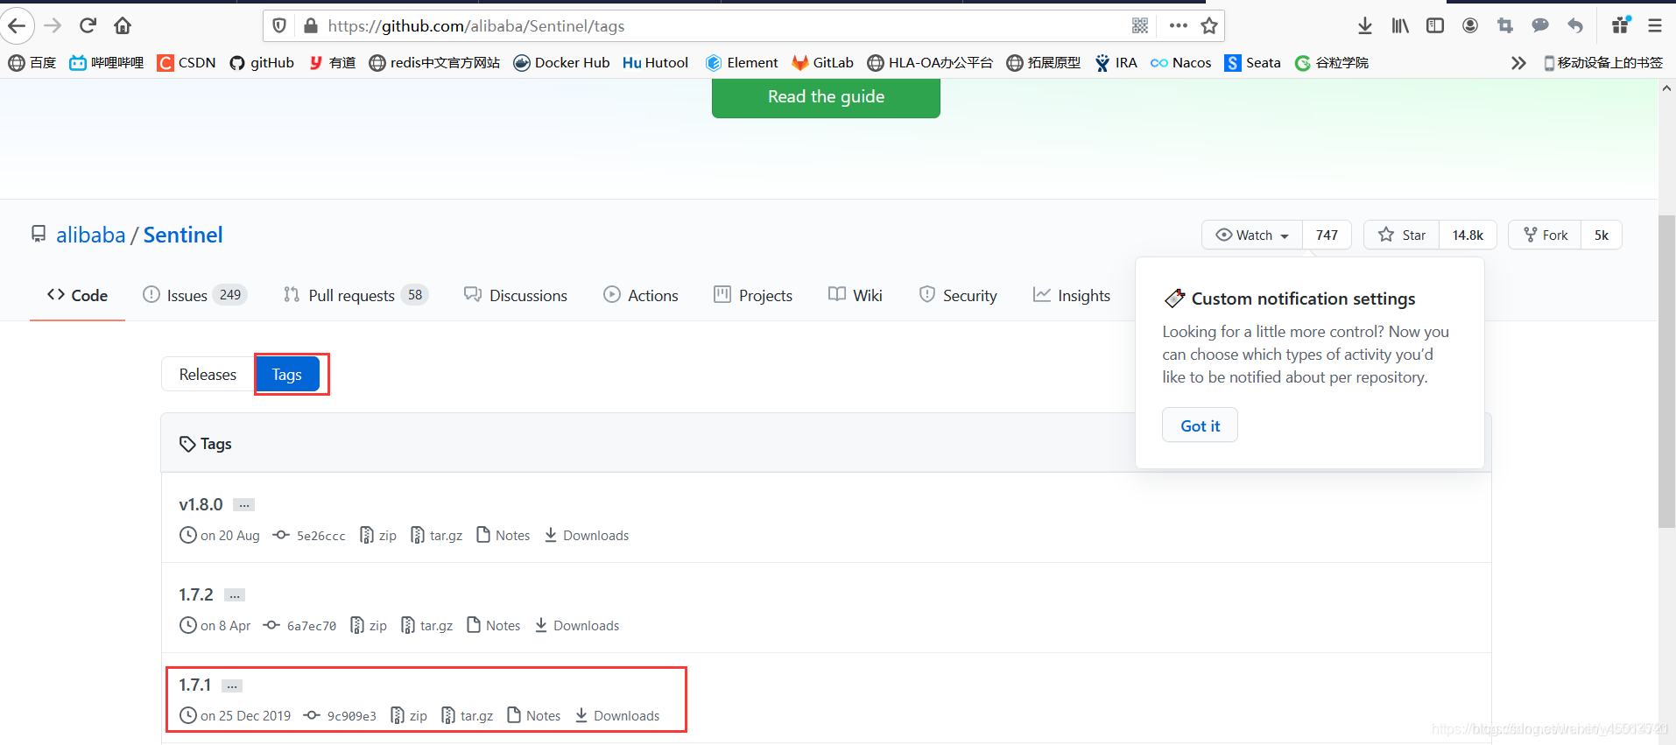Toggle the browser sidebar icon
Image resolution: width=1676 pixels, height=745 pixels.
pyautogui.click(x=1435, y=26)
